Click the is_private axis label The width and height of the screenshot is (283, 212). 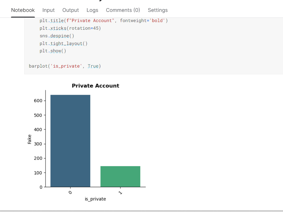point(95,199)
